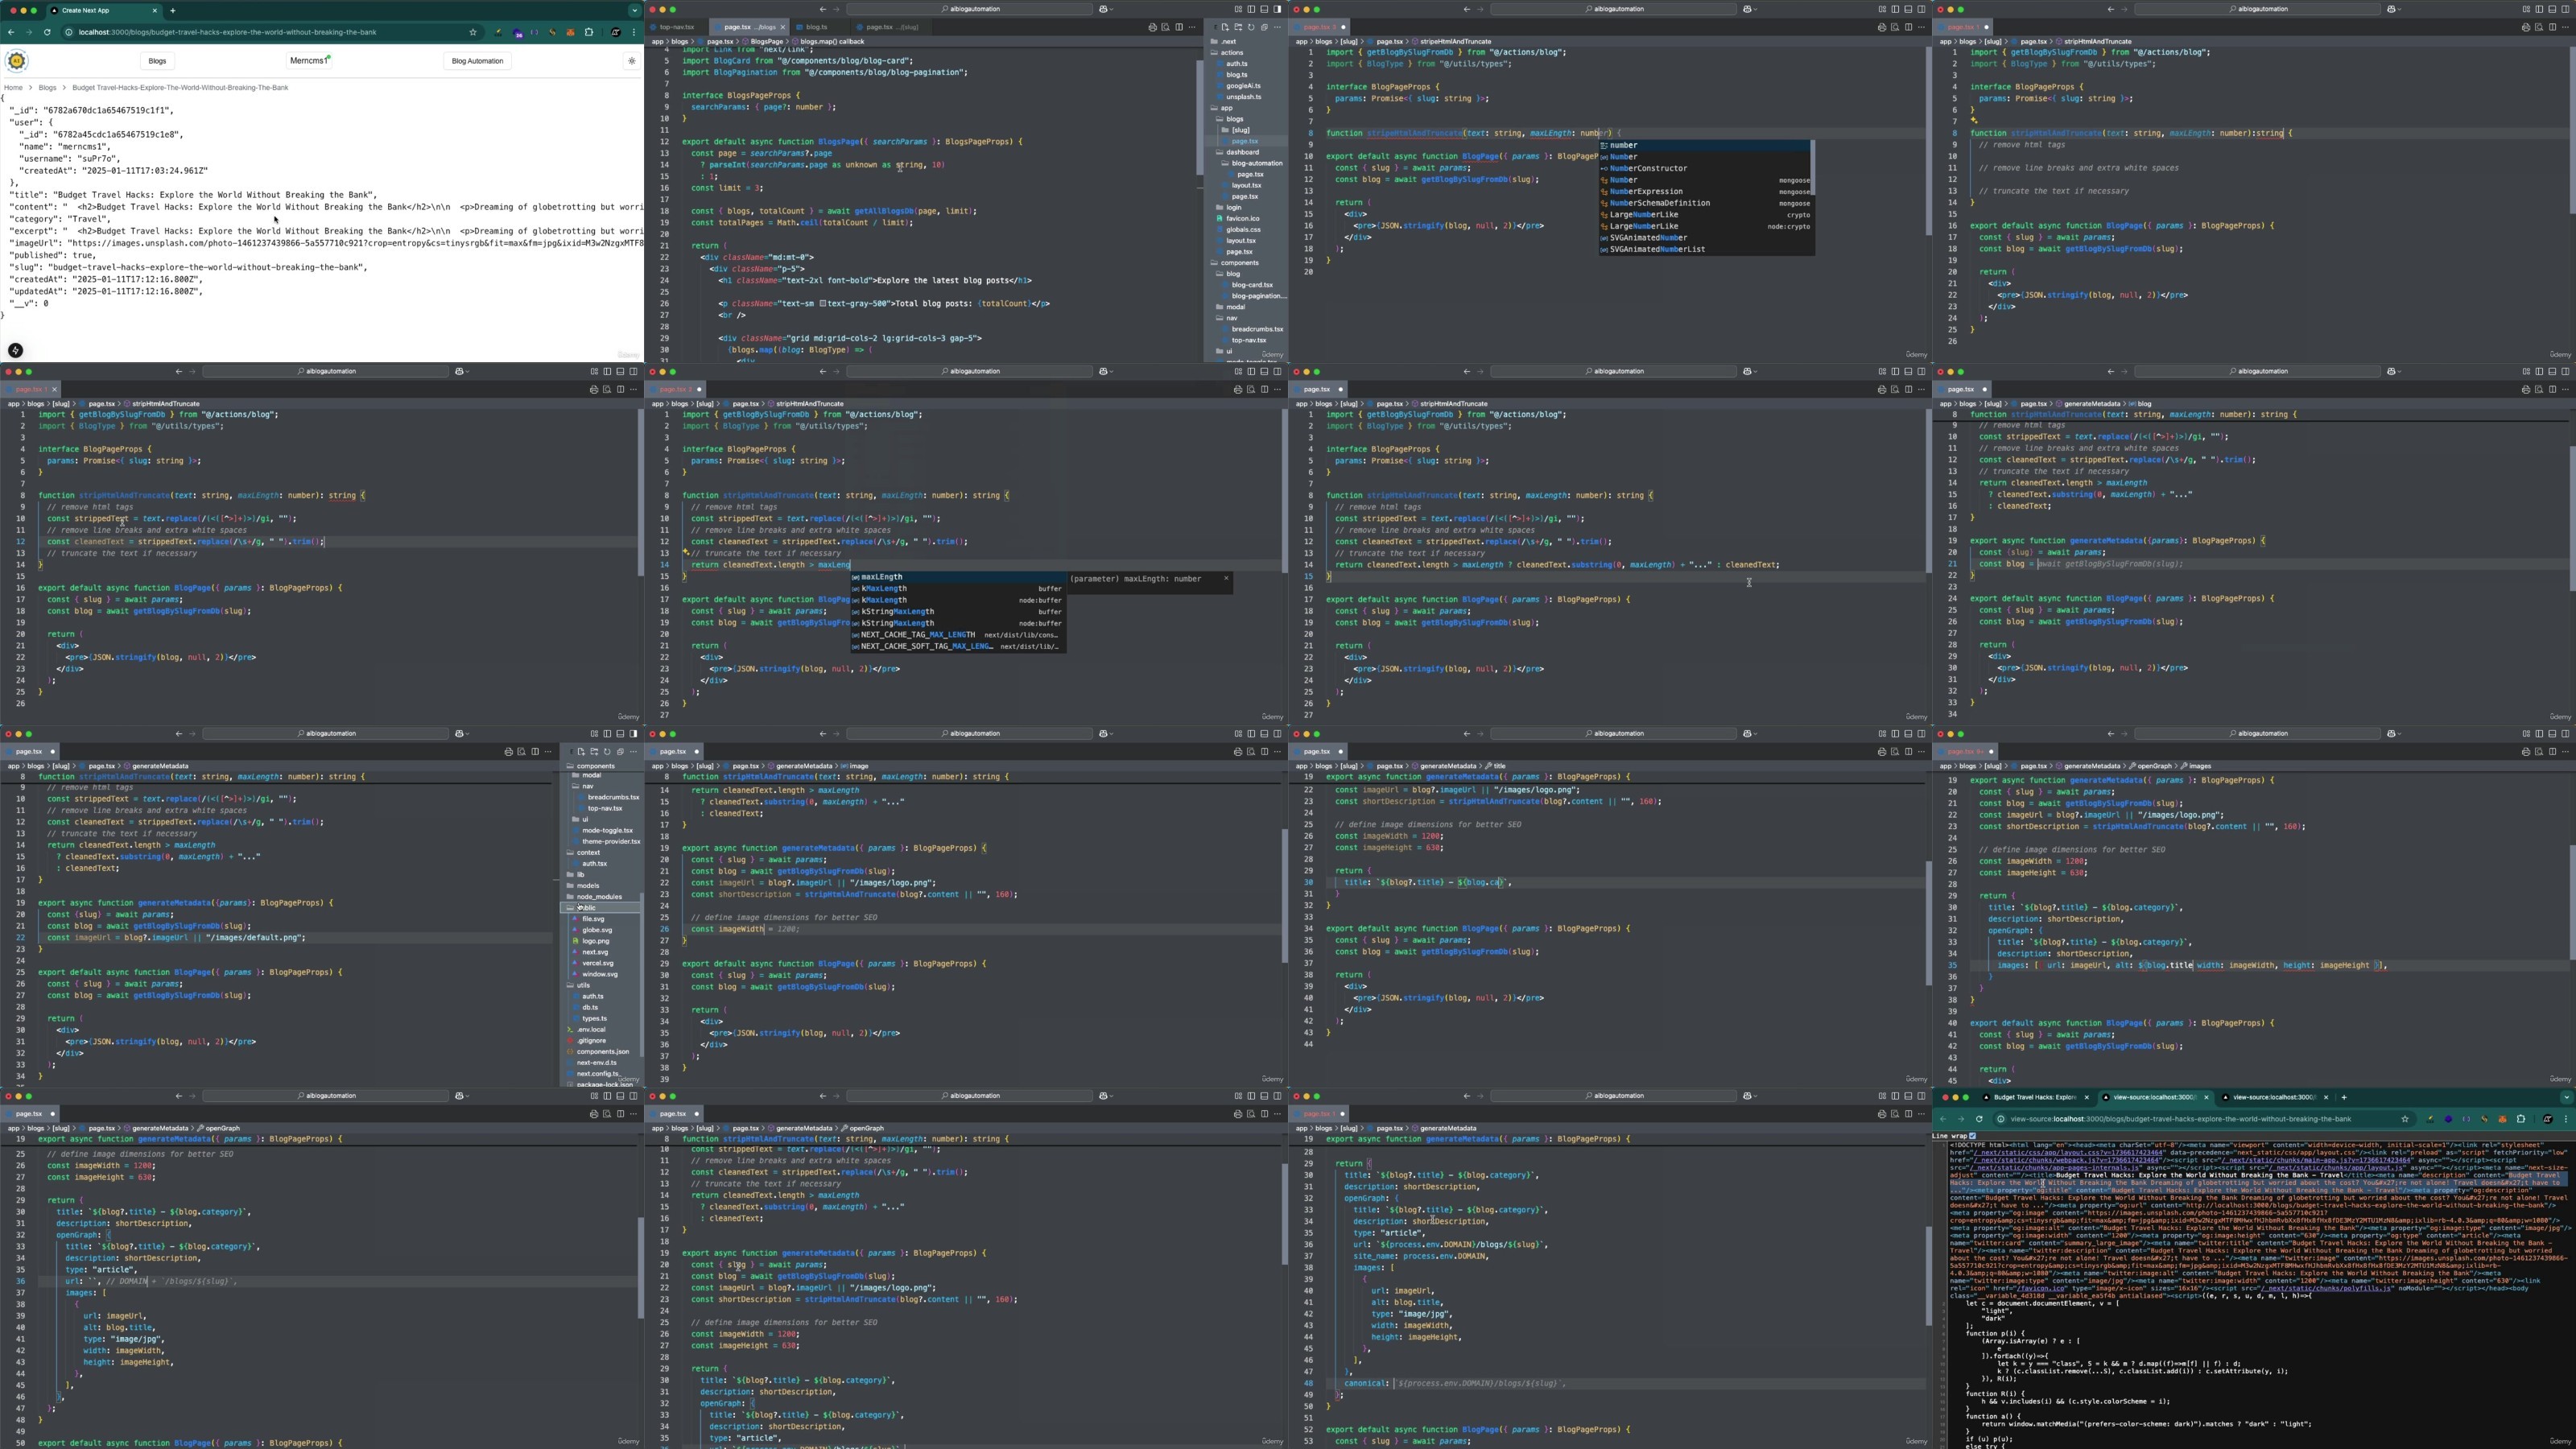
Task: Click New Folder in explorer above .next folder
Action: tap(1237, 27)
